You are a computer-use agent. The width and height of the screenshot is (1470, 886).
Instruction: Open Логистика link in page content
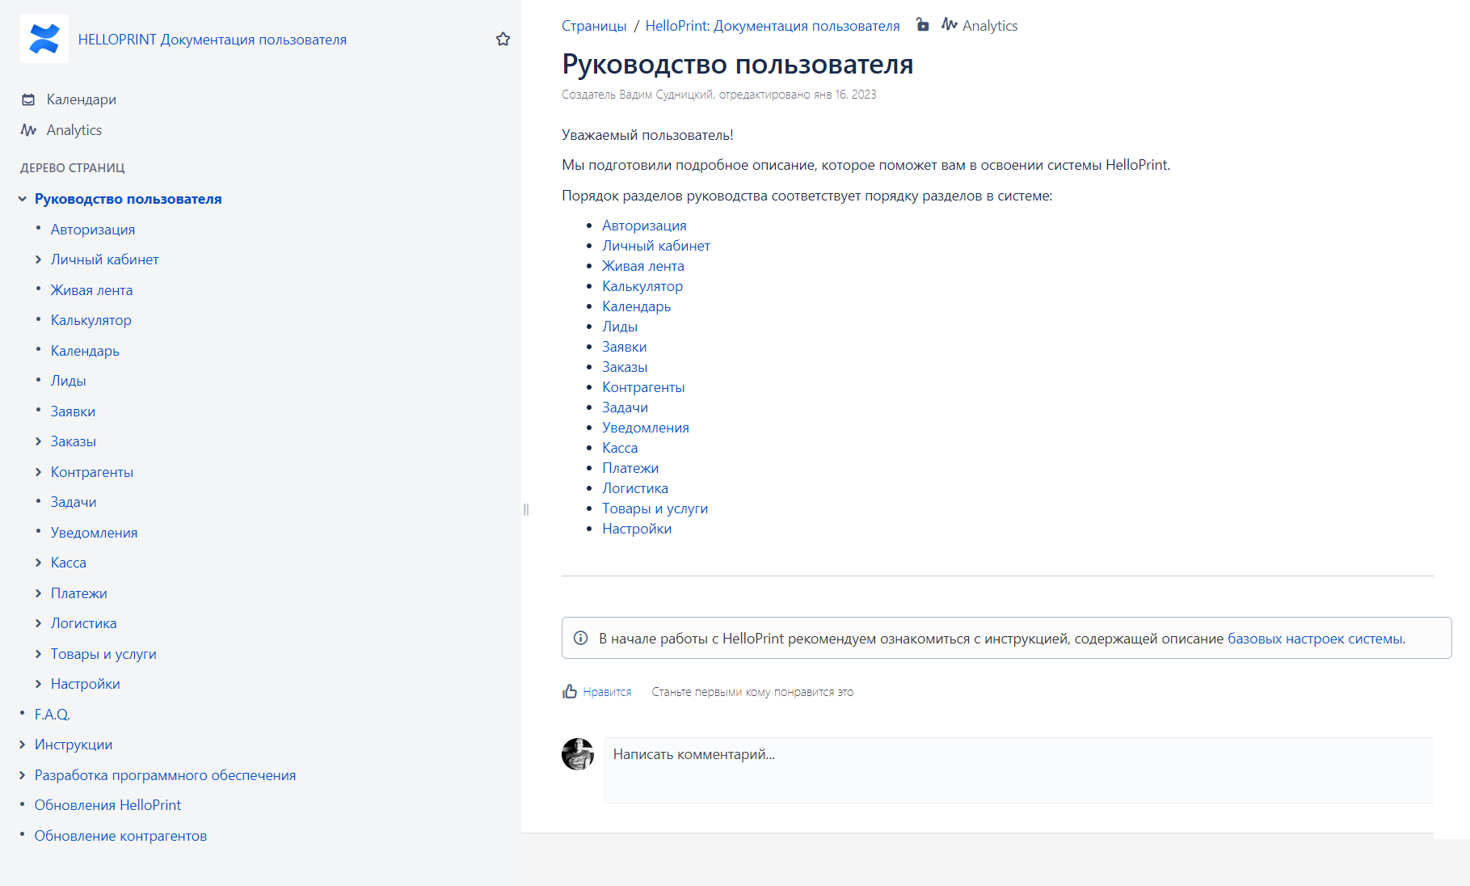634,488
